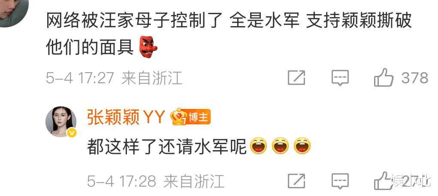Like the comment with 378 likes

coord(384,77)
